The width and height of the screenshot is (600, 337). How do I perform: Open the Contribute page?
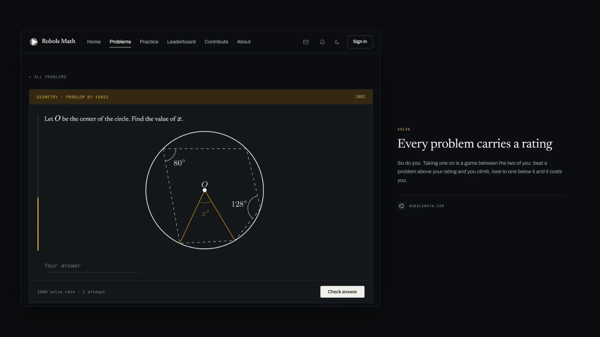click(216, 42)
